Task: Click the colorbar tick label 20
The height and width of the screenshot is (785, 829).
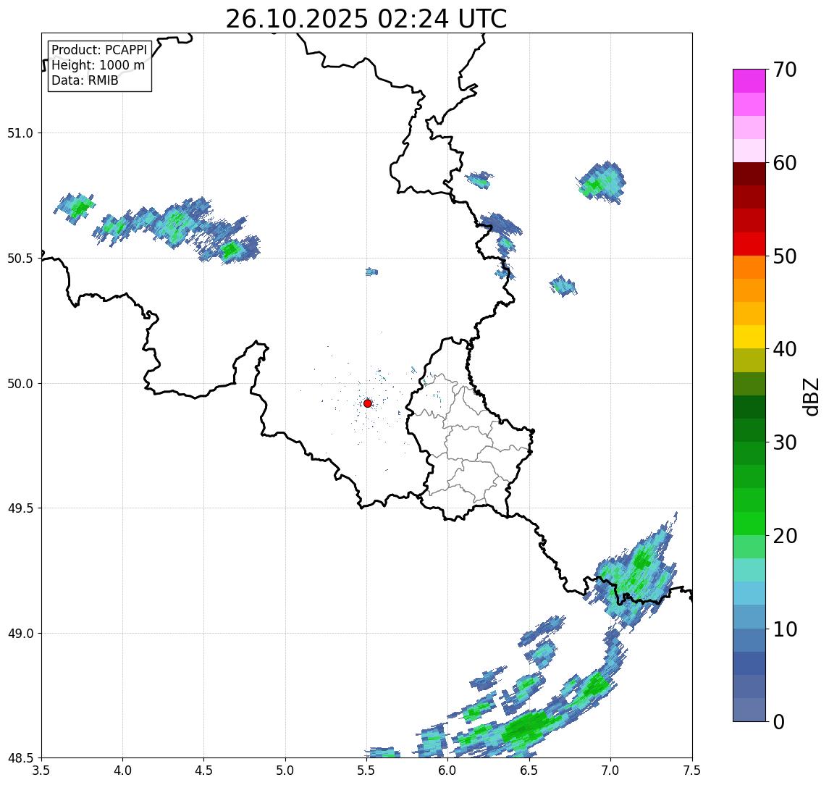Action: click(x=785, y=536)
